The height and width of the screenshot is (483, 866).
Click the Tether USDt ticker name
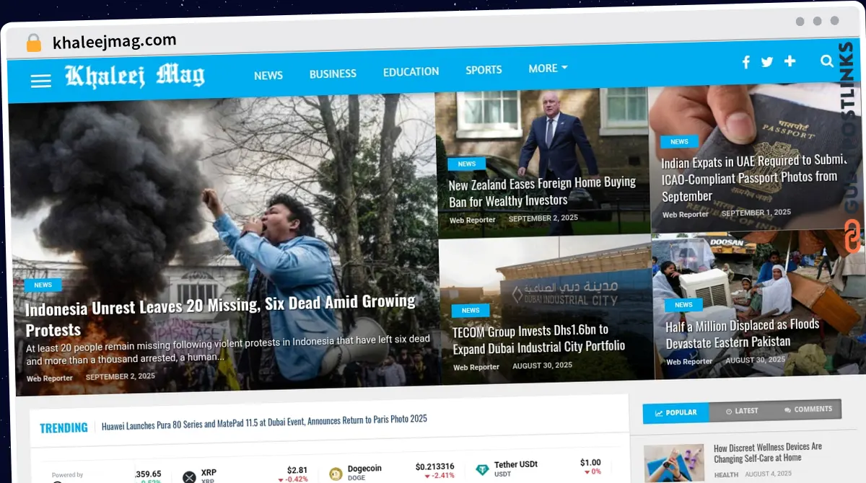point(516,465)
